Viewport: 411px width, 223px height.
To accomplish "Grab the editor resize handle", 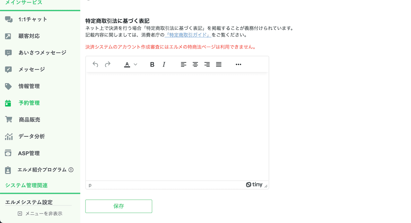I will pyautogui.click(x=266, y=186).
